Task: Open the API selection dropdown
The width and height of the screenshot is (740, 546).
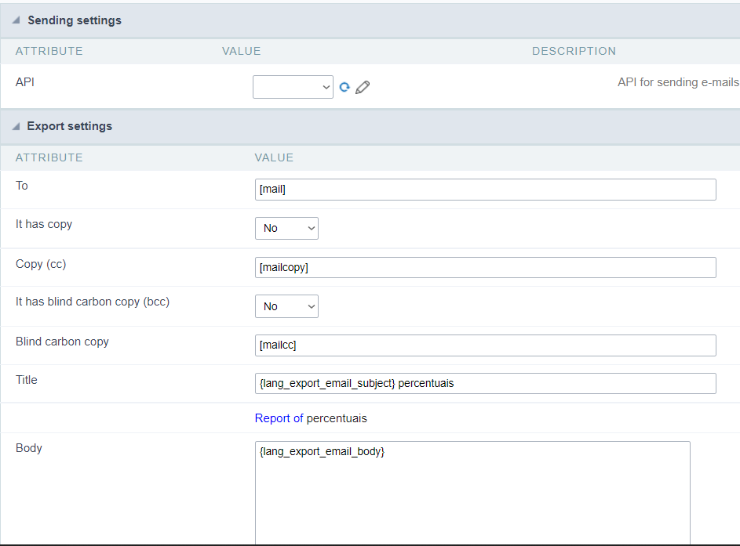Action: [293, 87]
